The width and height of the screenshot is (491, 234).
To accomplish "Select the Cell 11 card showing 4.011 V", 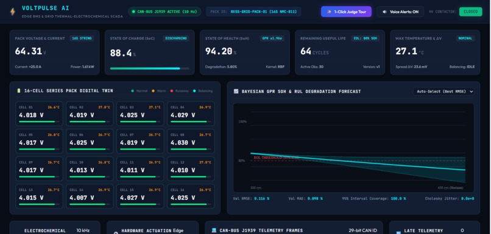I will tap(140, 169).
